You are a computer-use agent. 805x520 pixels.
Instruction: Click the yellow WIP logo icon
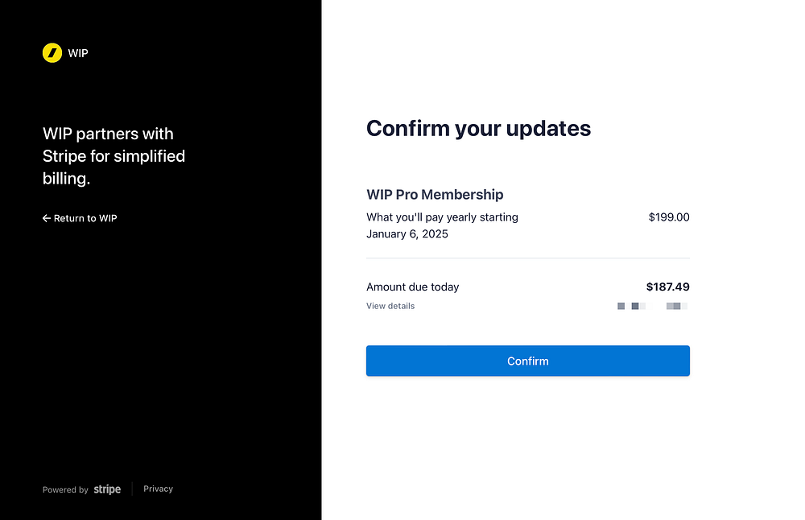point(52,53)
